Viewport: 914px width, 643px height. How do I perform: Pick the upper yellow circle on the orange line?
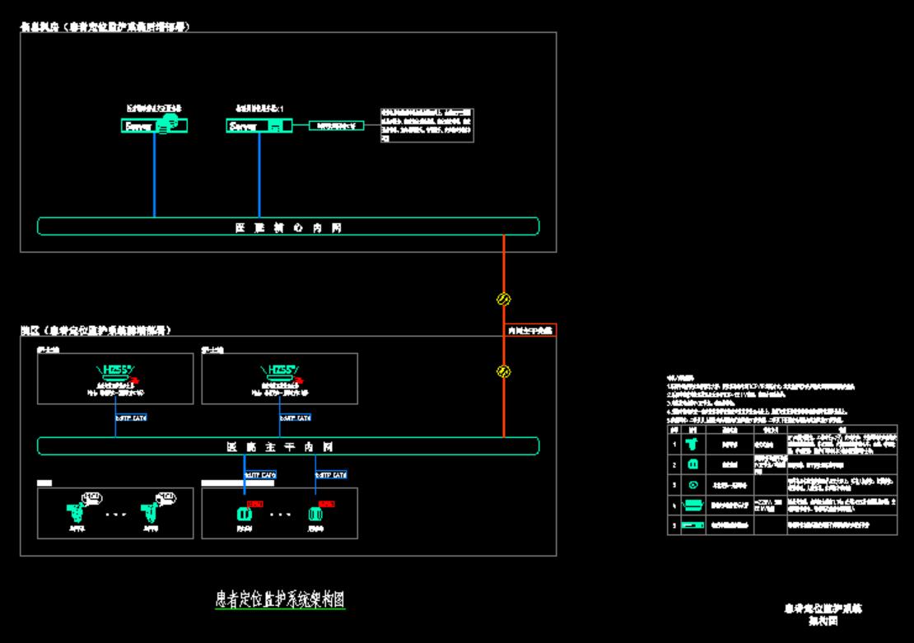point(503,299)
